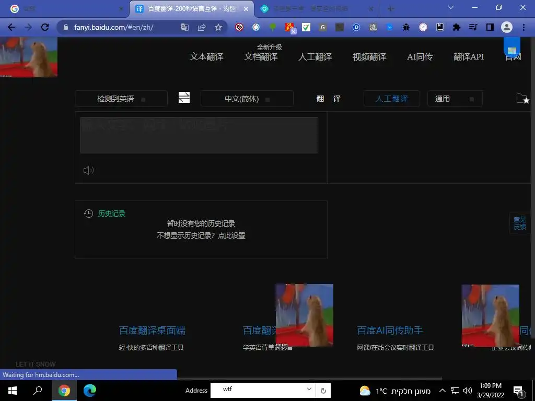
Task: Focus the translation text input box
Action: [199, 135]
